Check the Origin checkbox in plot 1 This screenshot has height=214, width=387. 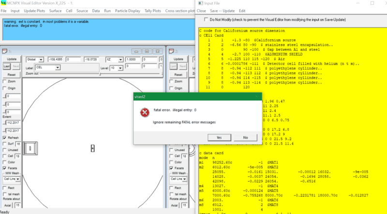(5, 89)
